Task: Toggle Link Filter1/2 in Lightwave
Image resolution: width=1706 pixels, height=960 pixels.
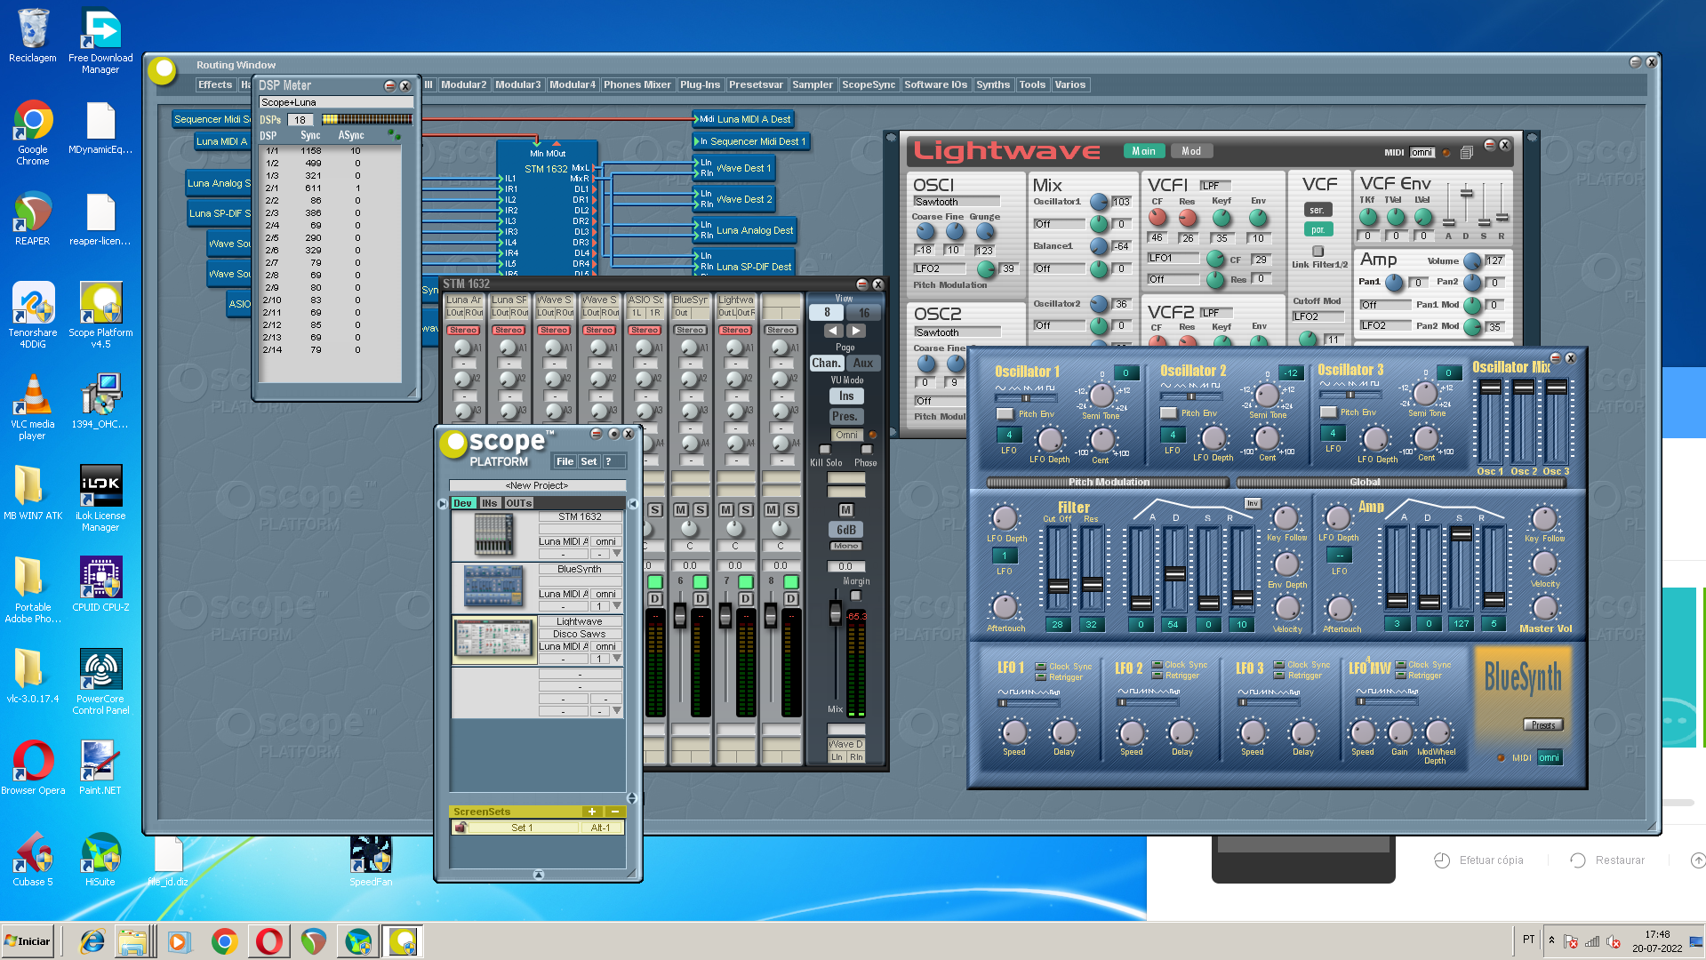Action: point(1318,252)
